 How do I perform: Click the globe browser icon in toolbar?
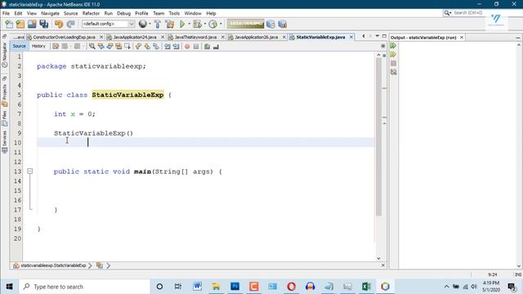point(142,24)
